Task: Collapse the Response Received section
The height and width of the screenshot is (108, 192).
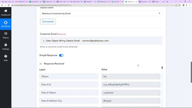Action: (41, 64)
